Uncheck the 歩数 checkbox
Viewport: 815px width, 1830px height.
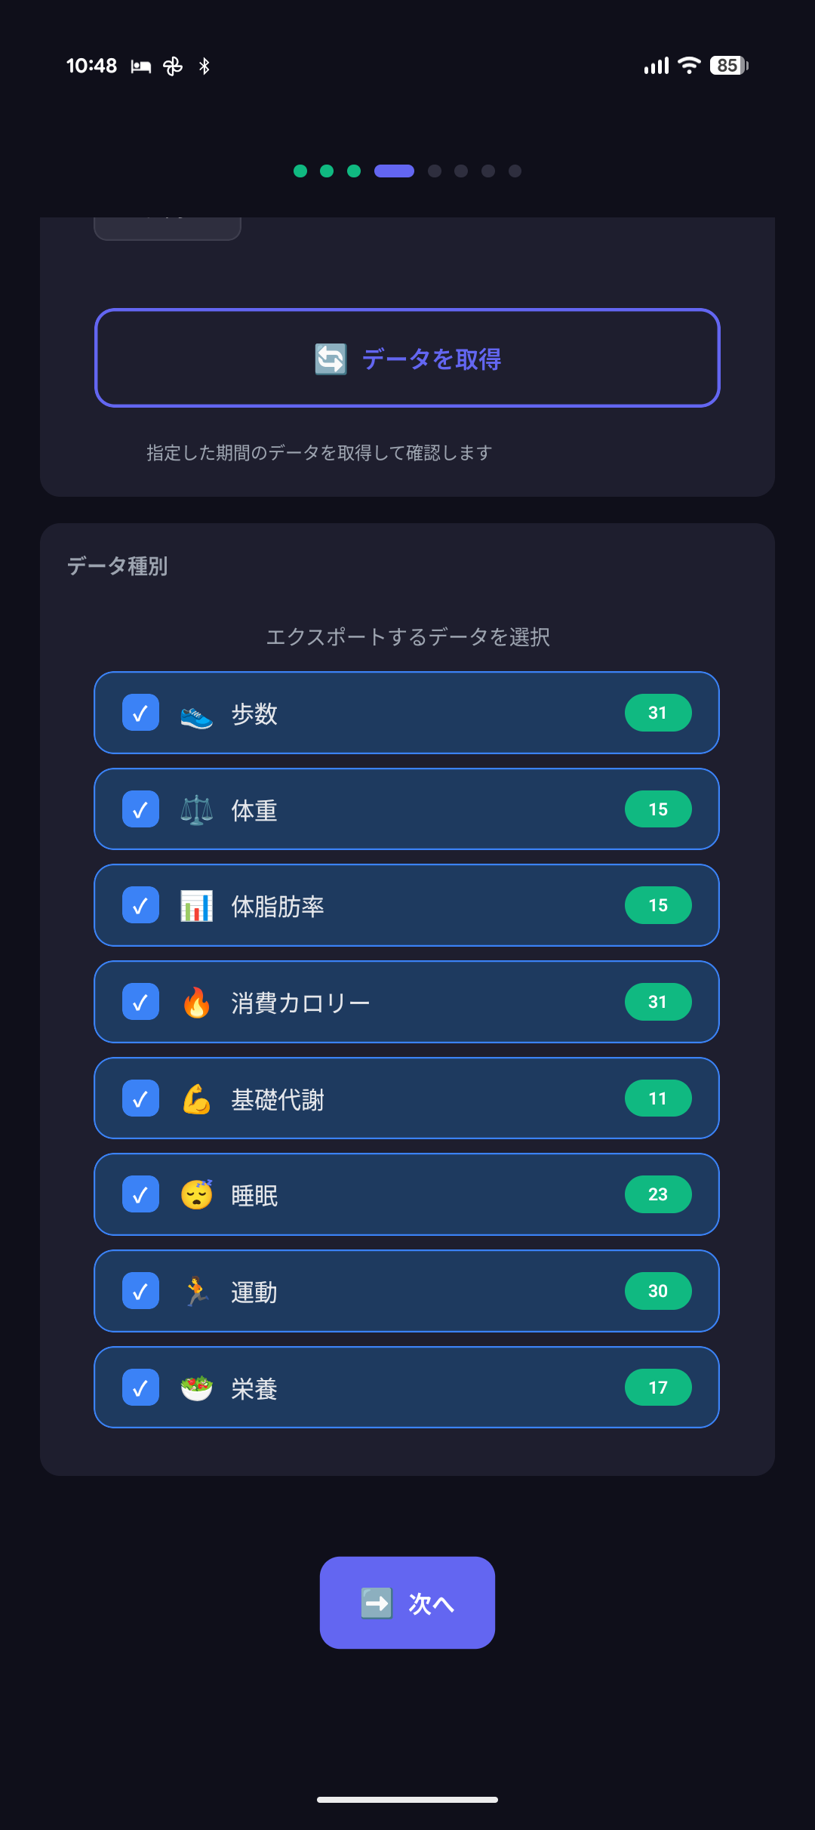[x=140, y=713]
